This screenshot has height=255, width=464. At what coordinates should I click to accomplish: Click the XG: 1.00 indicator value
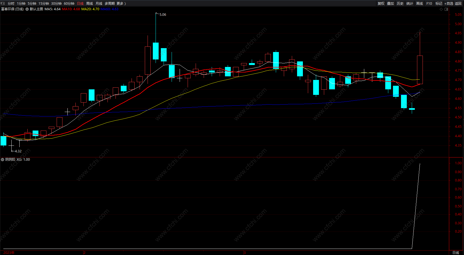(23, 160)
